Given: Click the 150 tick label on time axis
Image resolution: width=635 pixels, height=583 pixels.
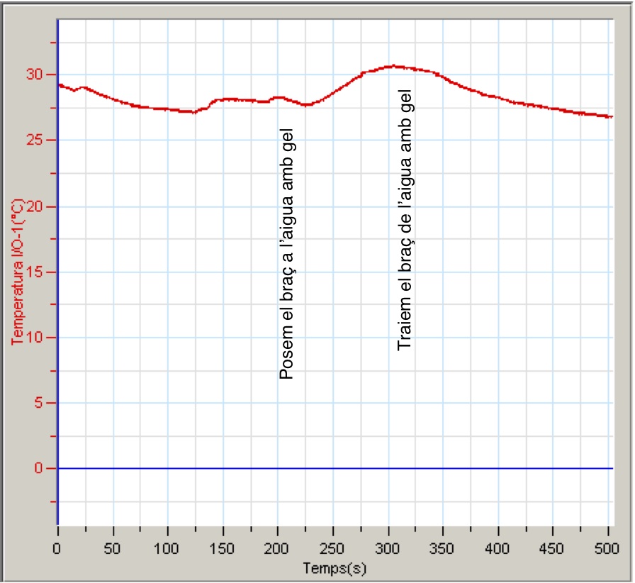Looking at the screenshot, I should tap(223, 549).
